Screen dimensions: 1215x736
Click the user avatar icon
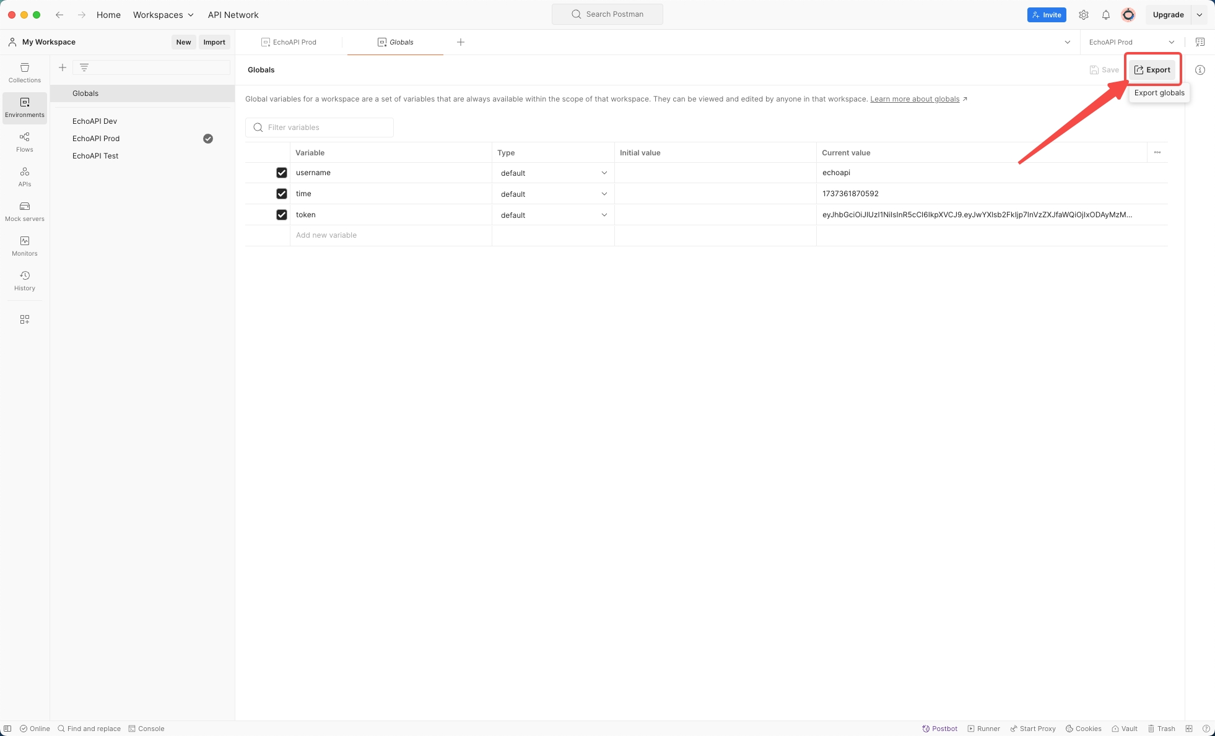1128,15
